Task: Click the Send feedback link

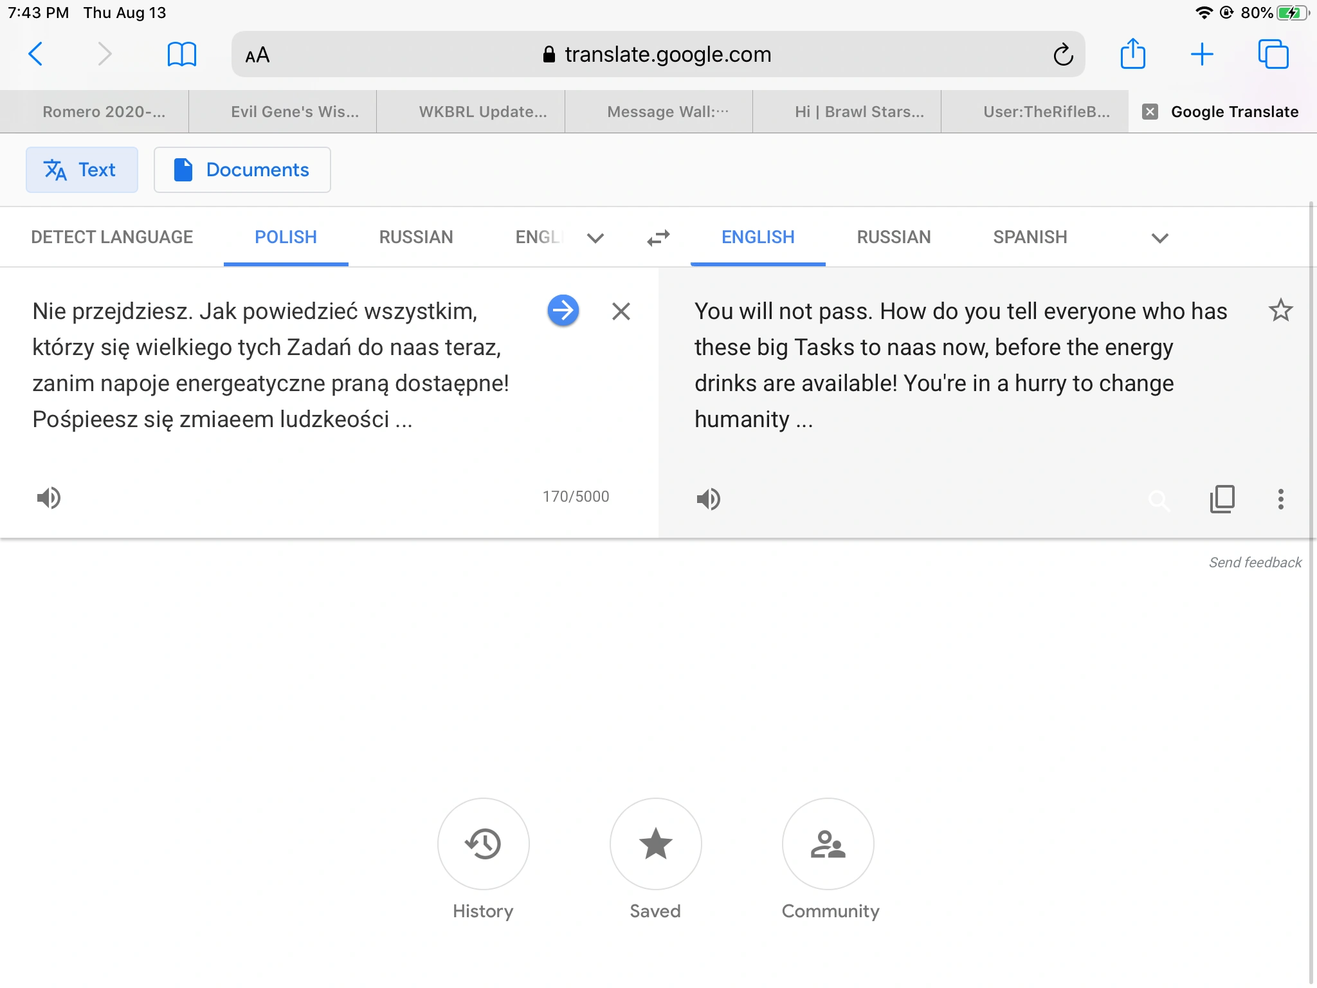Action: [1255, 562]
